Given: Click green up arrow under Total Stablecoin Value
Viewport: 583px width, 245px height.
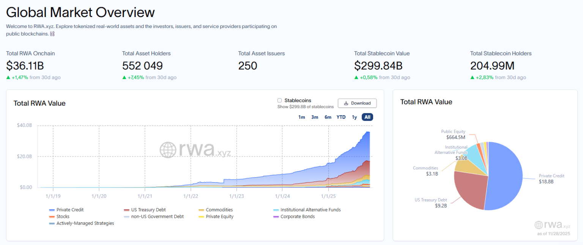Looking at the screenshot, I should pyautogui.click(x=356, y=78).
